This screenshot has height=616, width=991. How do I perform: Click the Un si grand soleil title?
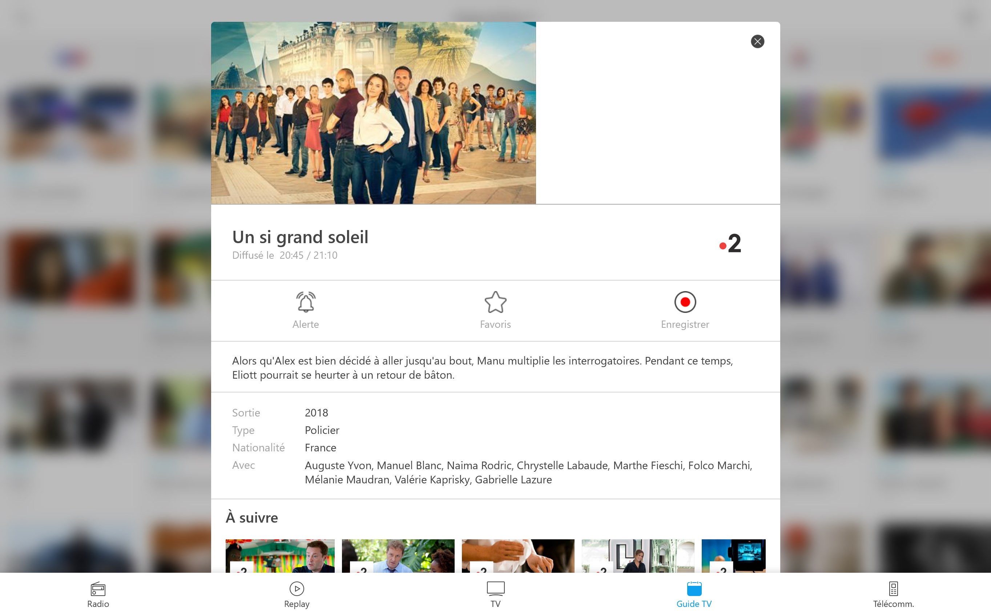coord(300,237)
